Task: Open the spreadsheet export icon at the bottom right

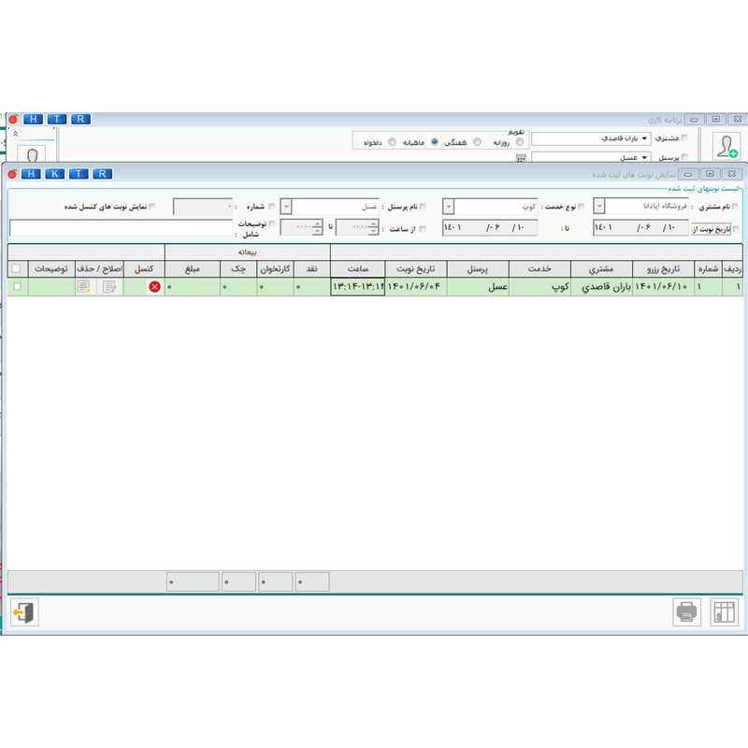Action: coord(724,611)
